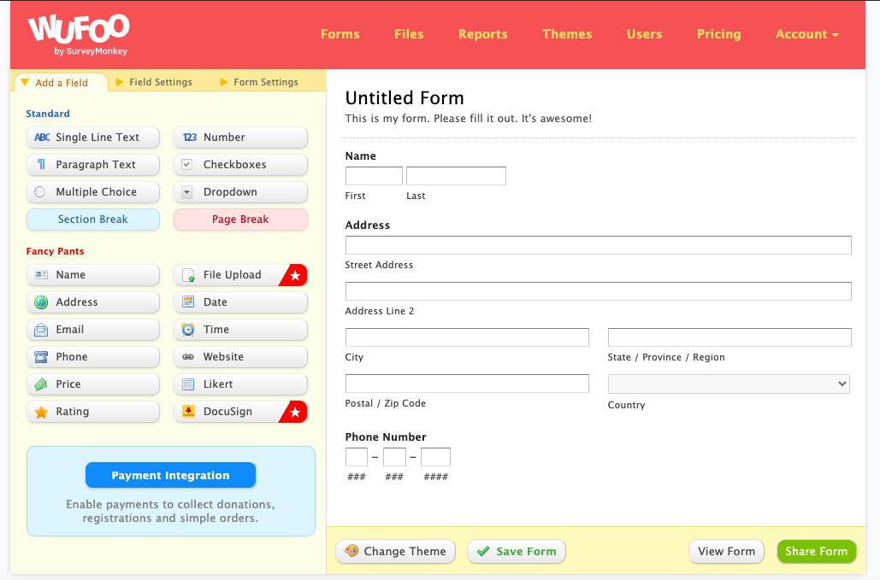Click the View Form button
The image size is (880, 580).
726,552
